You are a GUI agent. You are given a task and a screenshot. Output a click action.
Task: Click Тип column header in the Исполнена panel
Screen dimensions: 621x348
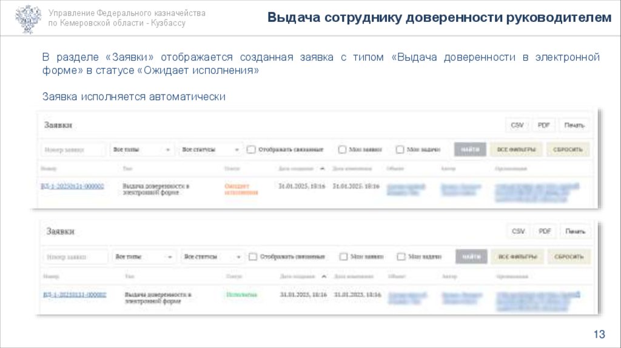130,276
